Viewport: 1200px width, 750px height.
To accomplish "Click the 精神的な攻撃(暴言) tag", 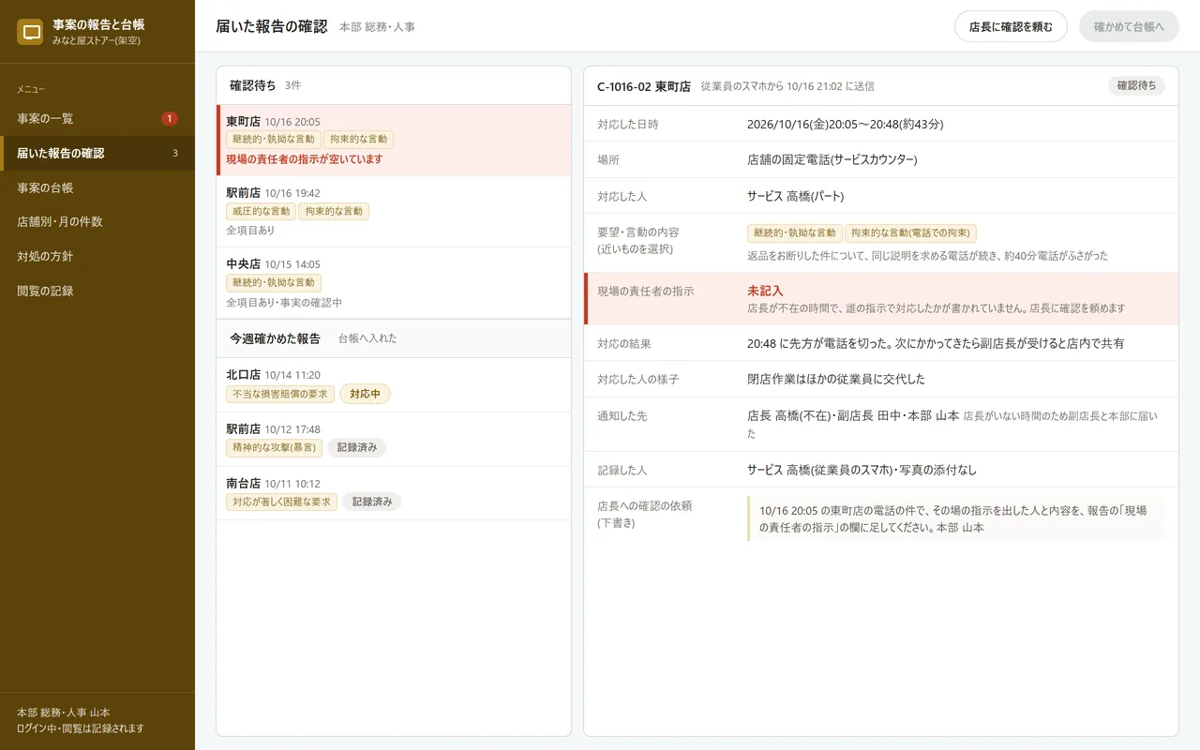I will tap(274, 448).
